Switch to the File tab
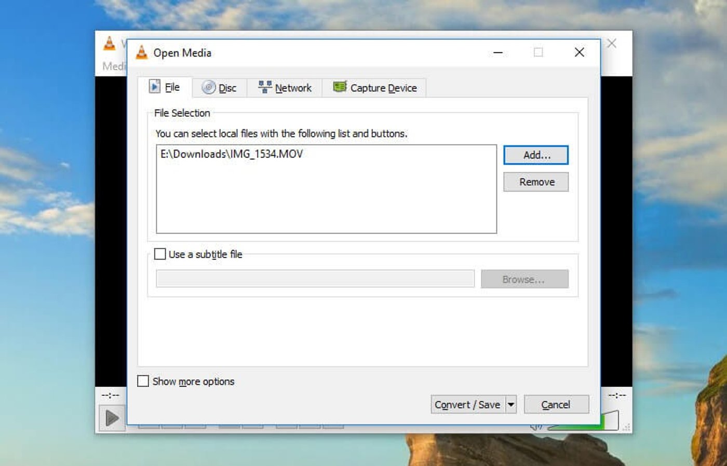The width and height of the screenshot is (727, 466). 166,87
